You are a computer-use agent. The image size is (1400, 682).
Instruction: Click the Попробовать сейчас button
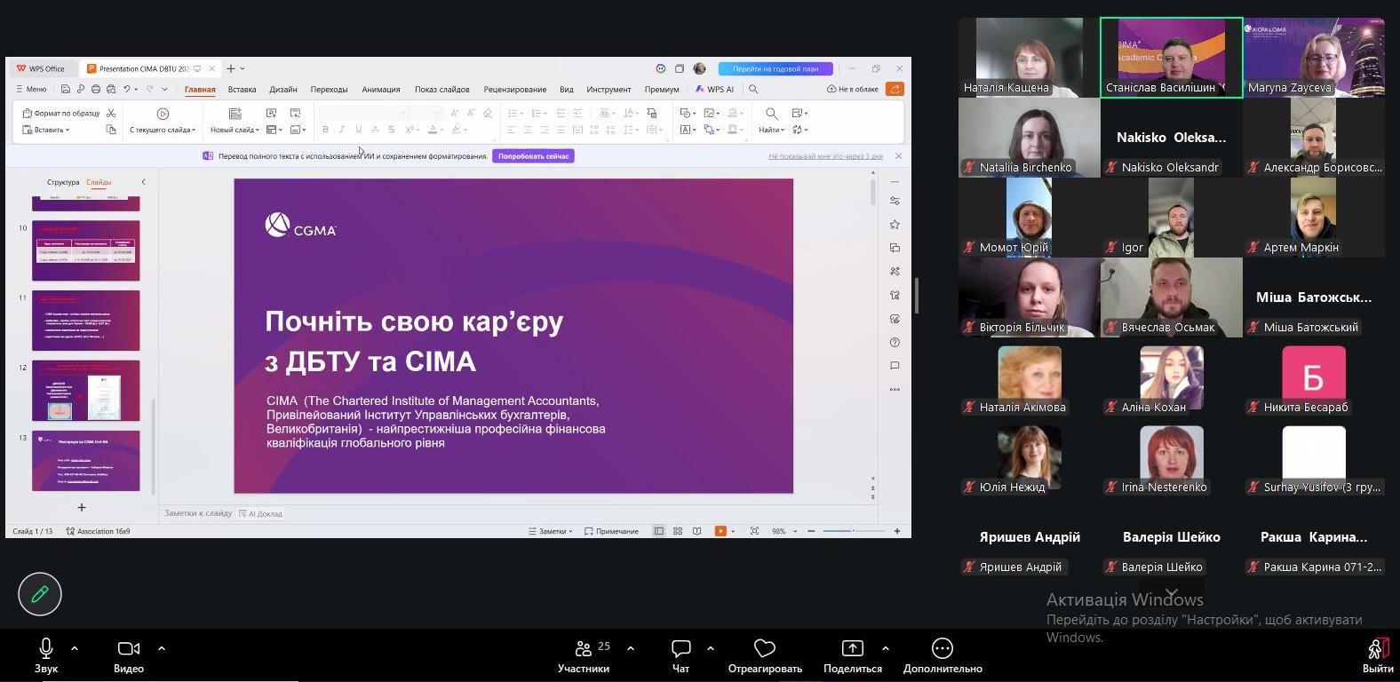(x=533, y=156)
